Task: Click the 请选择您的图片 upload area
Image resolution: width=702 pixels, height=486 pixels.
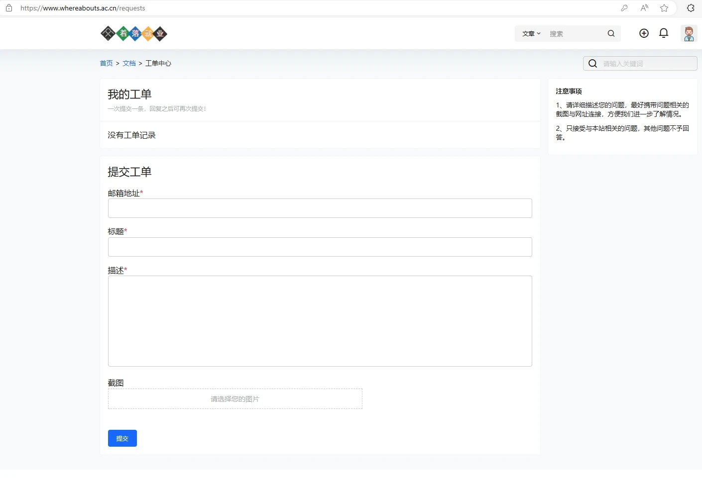Action: pyautogui.click(x=235, y=399)
